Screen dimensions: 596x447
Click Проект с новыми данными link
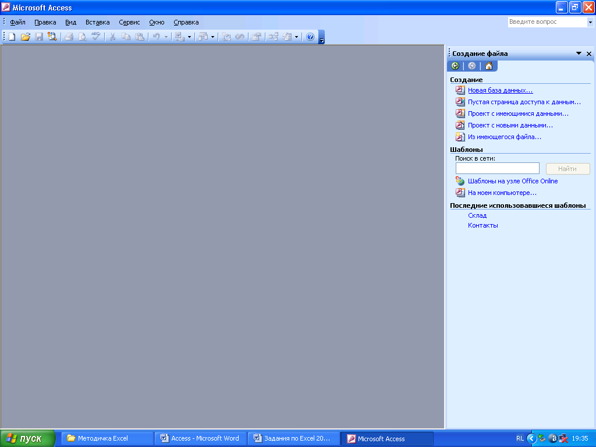pyautogui.click(x=510, y=125)
